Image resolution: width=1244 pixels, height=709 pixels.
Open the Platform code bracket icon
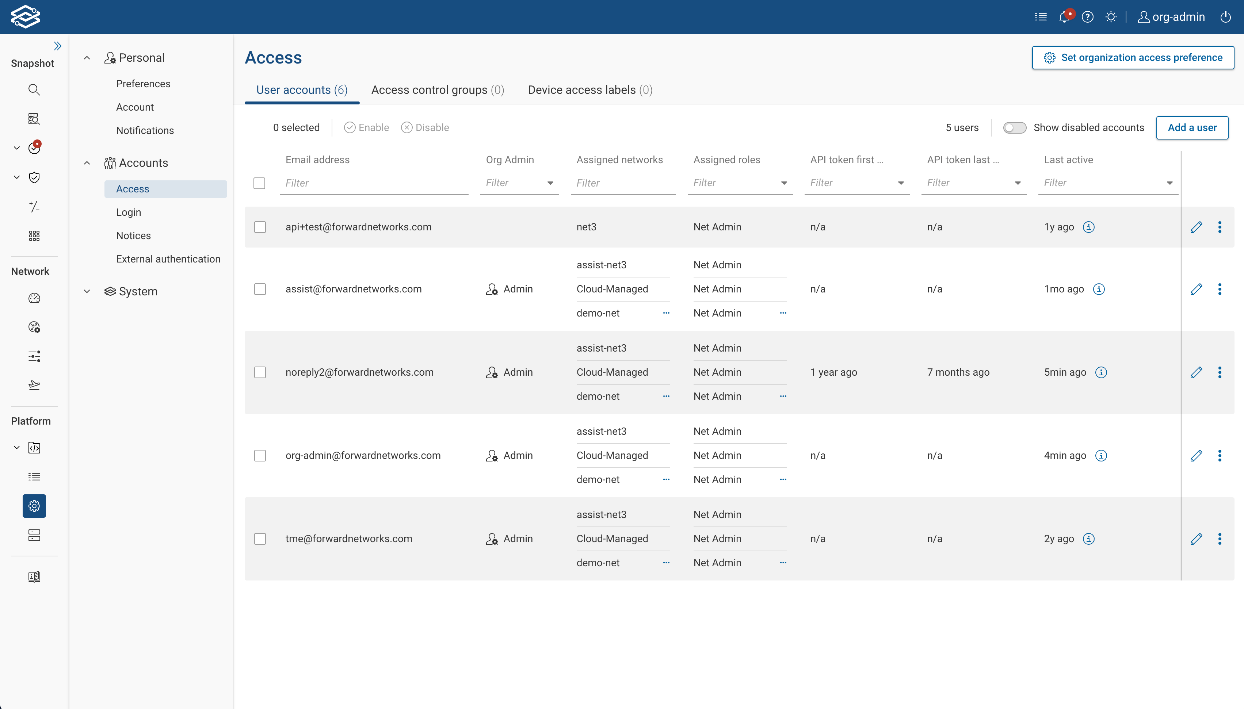click(x=34, y=448)
